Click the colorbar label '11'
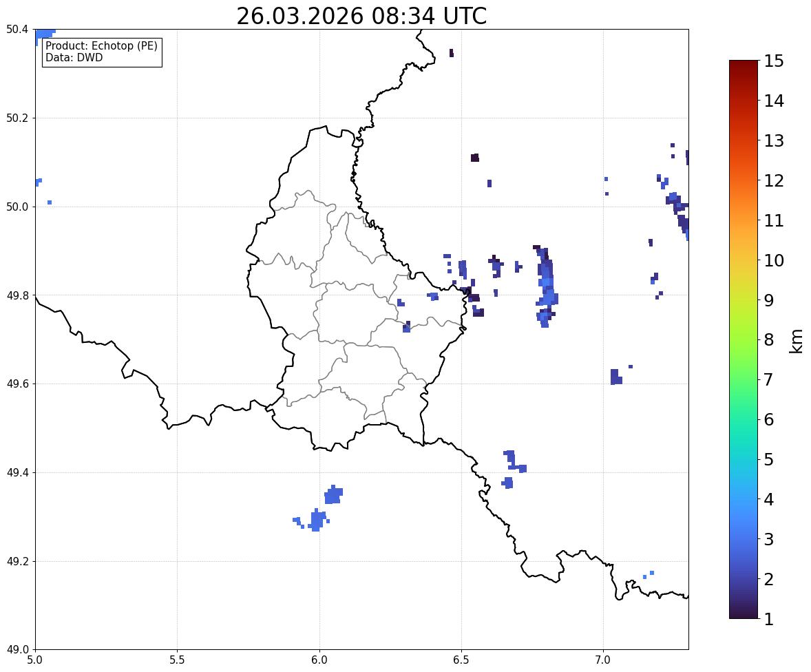Image resolution: width=811 pixels, height=672 pixels. 774,220
